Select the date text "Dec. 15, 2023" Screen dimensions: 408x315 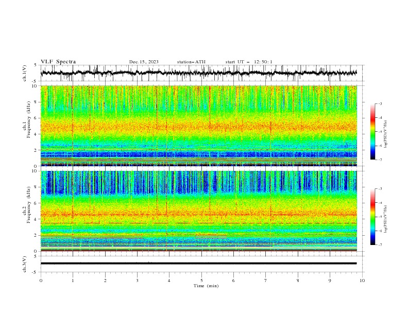pos(144,62)
